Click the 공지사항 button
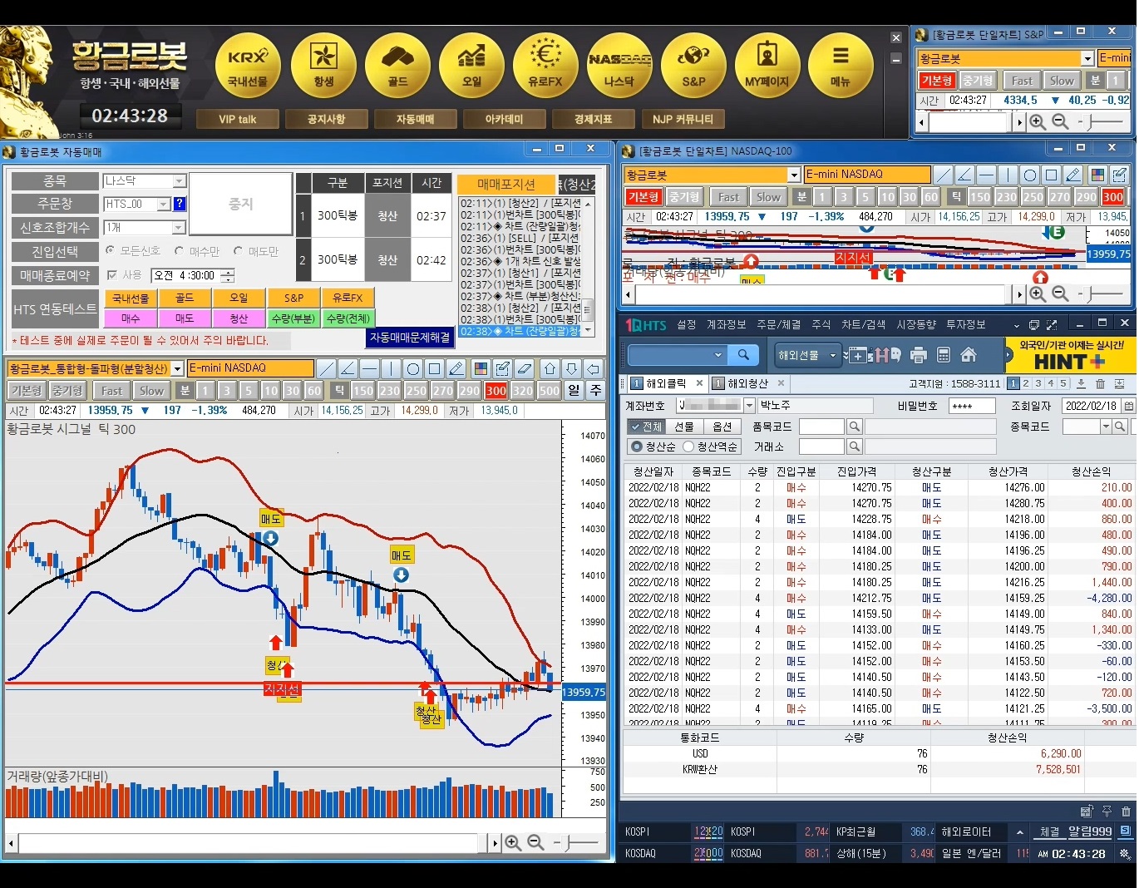1139x888 pixels. pyautogui.click(x=327, y=119)
